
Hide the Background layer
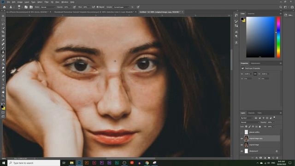click(242, 151)
